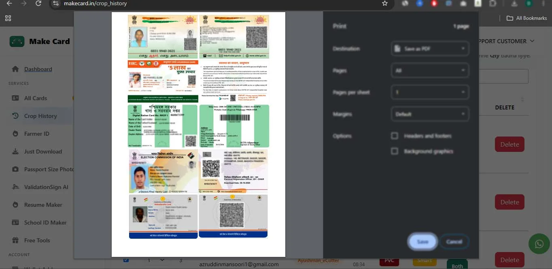The image size is (552, 269).
Task: Open the Dashboard link
Action: (38, 69)
